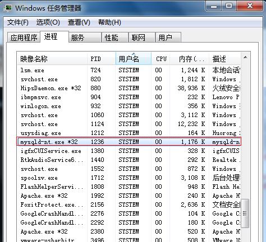Click the scrollbar up arrow in process list

[245, 58]
